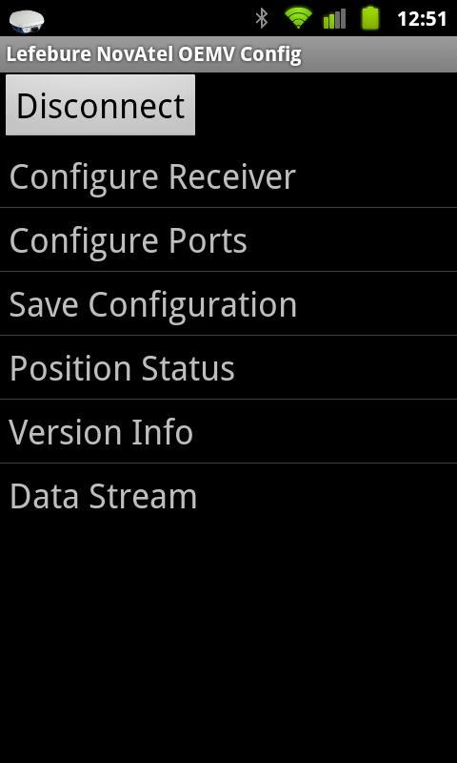Open Configure Receiver menu item
The image size is (457, 763).
tap(228, 176)
